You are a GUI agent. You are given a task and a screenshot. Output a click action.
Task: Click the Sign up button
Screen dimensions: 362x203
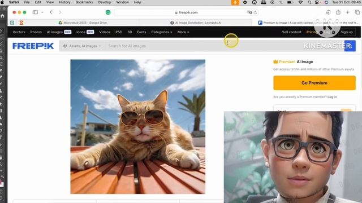pyautogui.click(x=347, y=32)
